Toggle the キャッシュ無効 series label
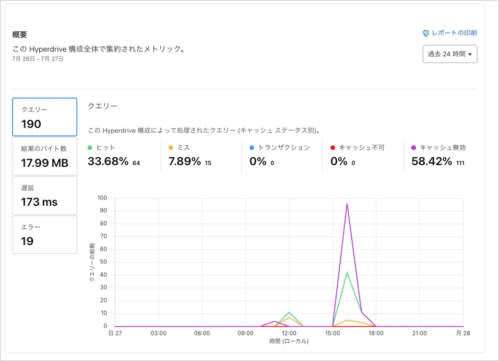 pyautogui.click(x=443, y=148)
